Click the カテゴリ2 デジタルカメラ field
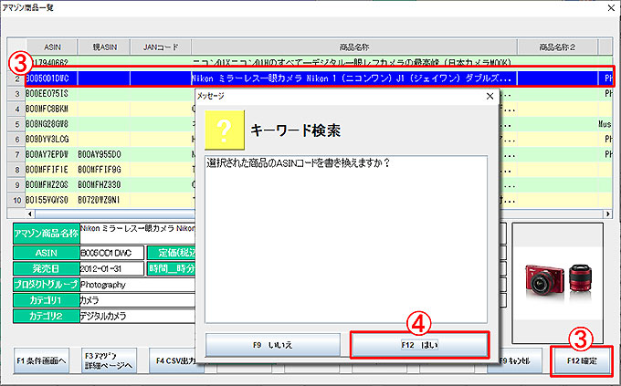The height and width of the screenshot is (386, 621). pyautogui.click(x=137, y=316)
